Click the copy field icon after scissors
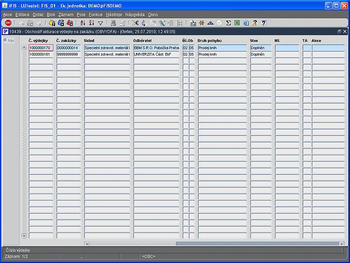The image size is (350, 263). click(x=144, y=23)
